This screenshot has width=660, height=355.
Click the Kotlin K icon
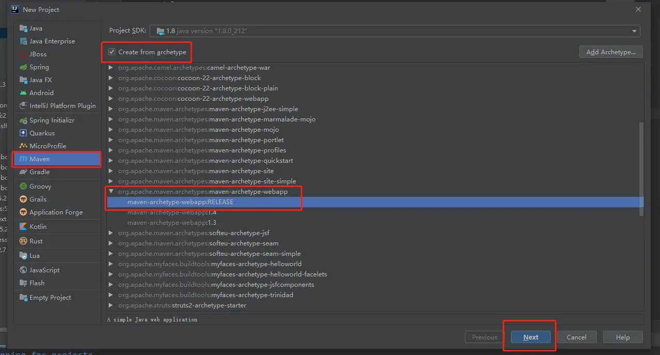pyautogui.click(x=23, y=227)
